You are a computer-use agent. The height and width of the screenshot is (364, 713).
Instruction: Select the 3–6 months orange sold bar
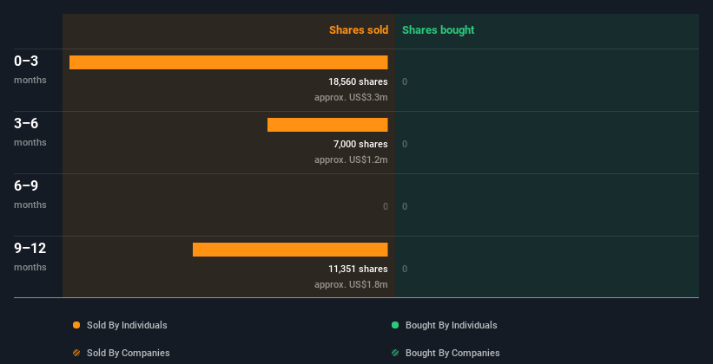(327, 125)
